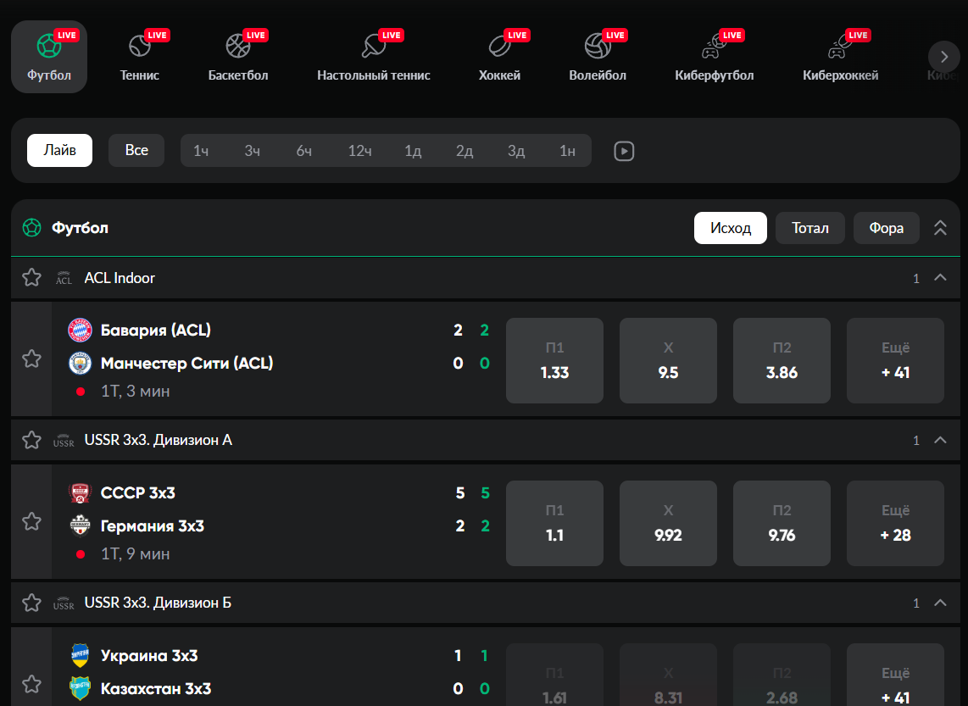Select the Футбол sport icon
Screen dimensions: 968x706
[49, 57]
